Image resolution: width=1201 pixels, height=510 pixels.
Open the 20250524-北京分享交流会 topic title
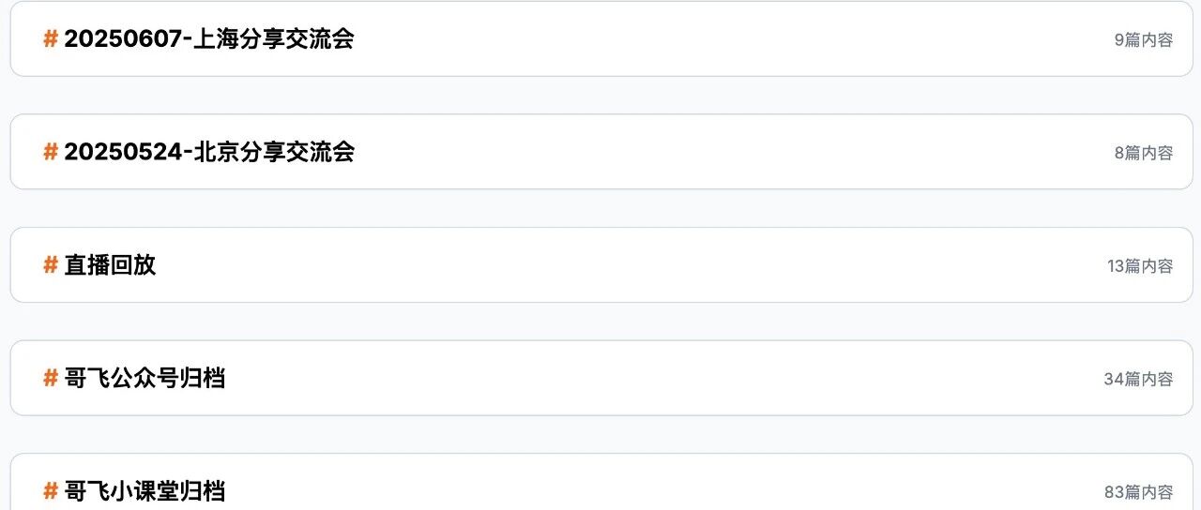click(208, 152)
